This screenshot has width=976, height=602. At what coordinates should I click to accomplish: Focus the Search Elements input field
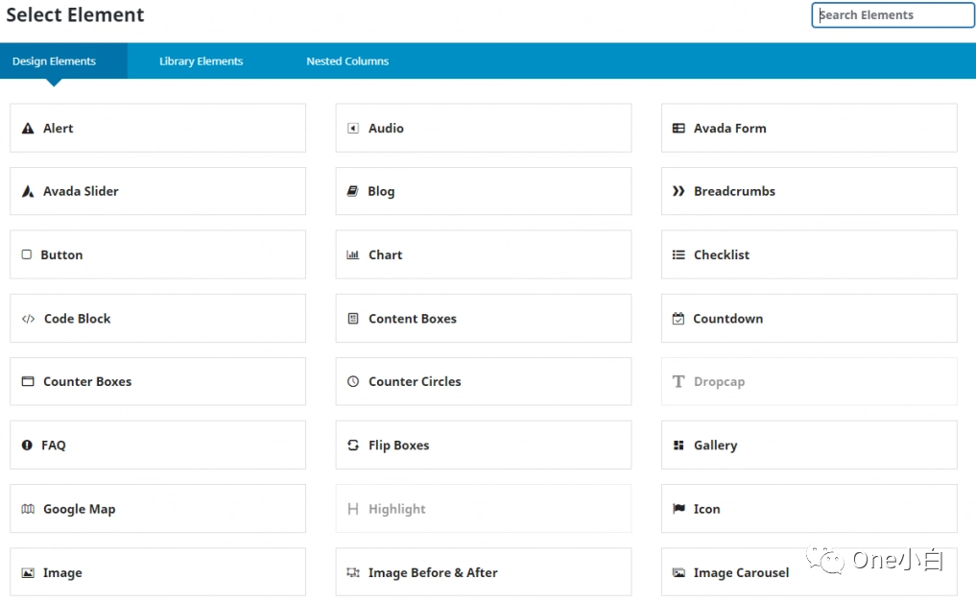tap(893, 15)
